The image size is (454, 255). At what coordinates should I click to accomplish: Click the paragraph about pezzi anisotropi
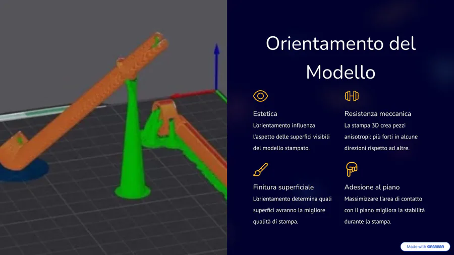pyautogui.click(x=381, y=137)
